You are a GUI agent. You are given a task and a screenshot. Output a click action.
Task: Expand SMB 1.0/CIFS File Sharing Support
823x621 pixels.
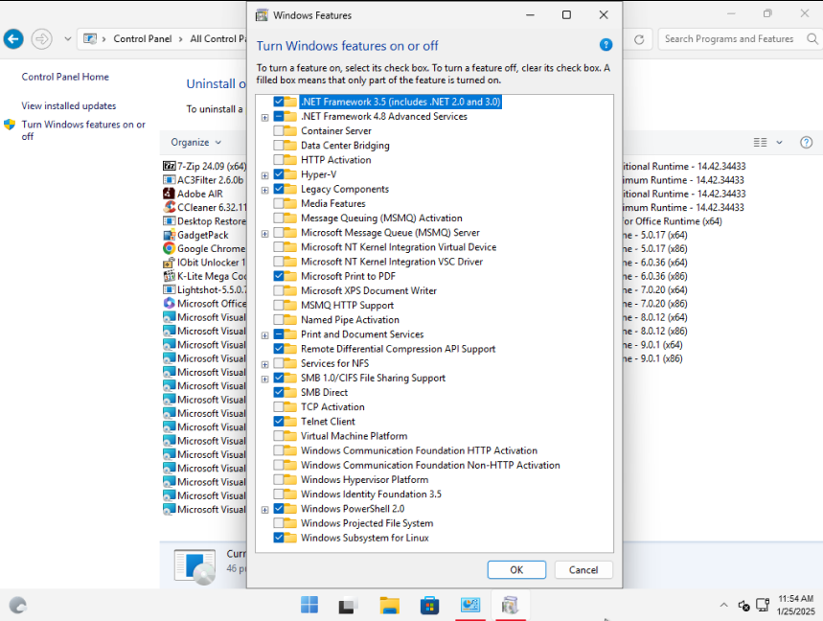click(265, 379)
